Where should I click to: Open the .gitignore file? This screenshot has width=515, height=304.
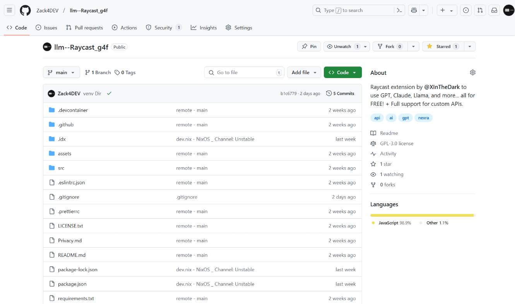click(68, 197)
